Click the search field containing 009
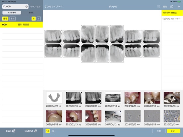Viewport: 183px width, 137px height. coord(15,7)
